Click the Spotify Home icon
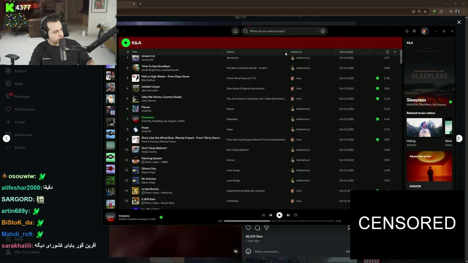 pos(235,31)
